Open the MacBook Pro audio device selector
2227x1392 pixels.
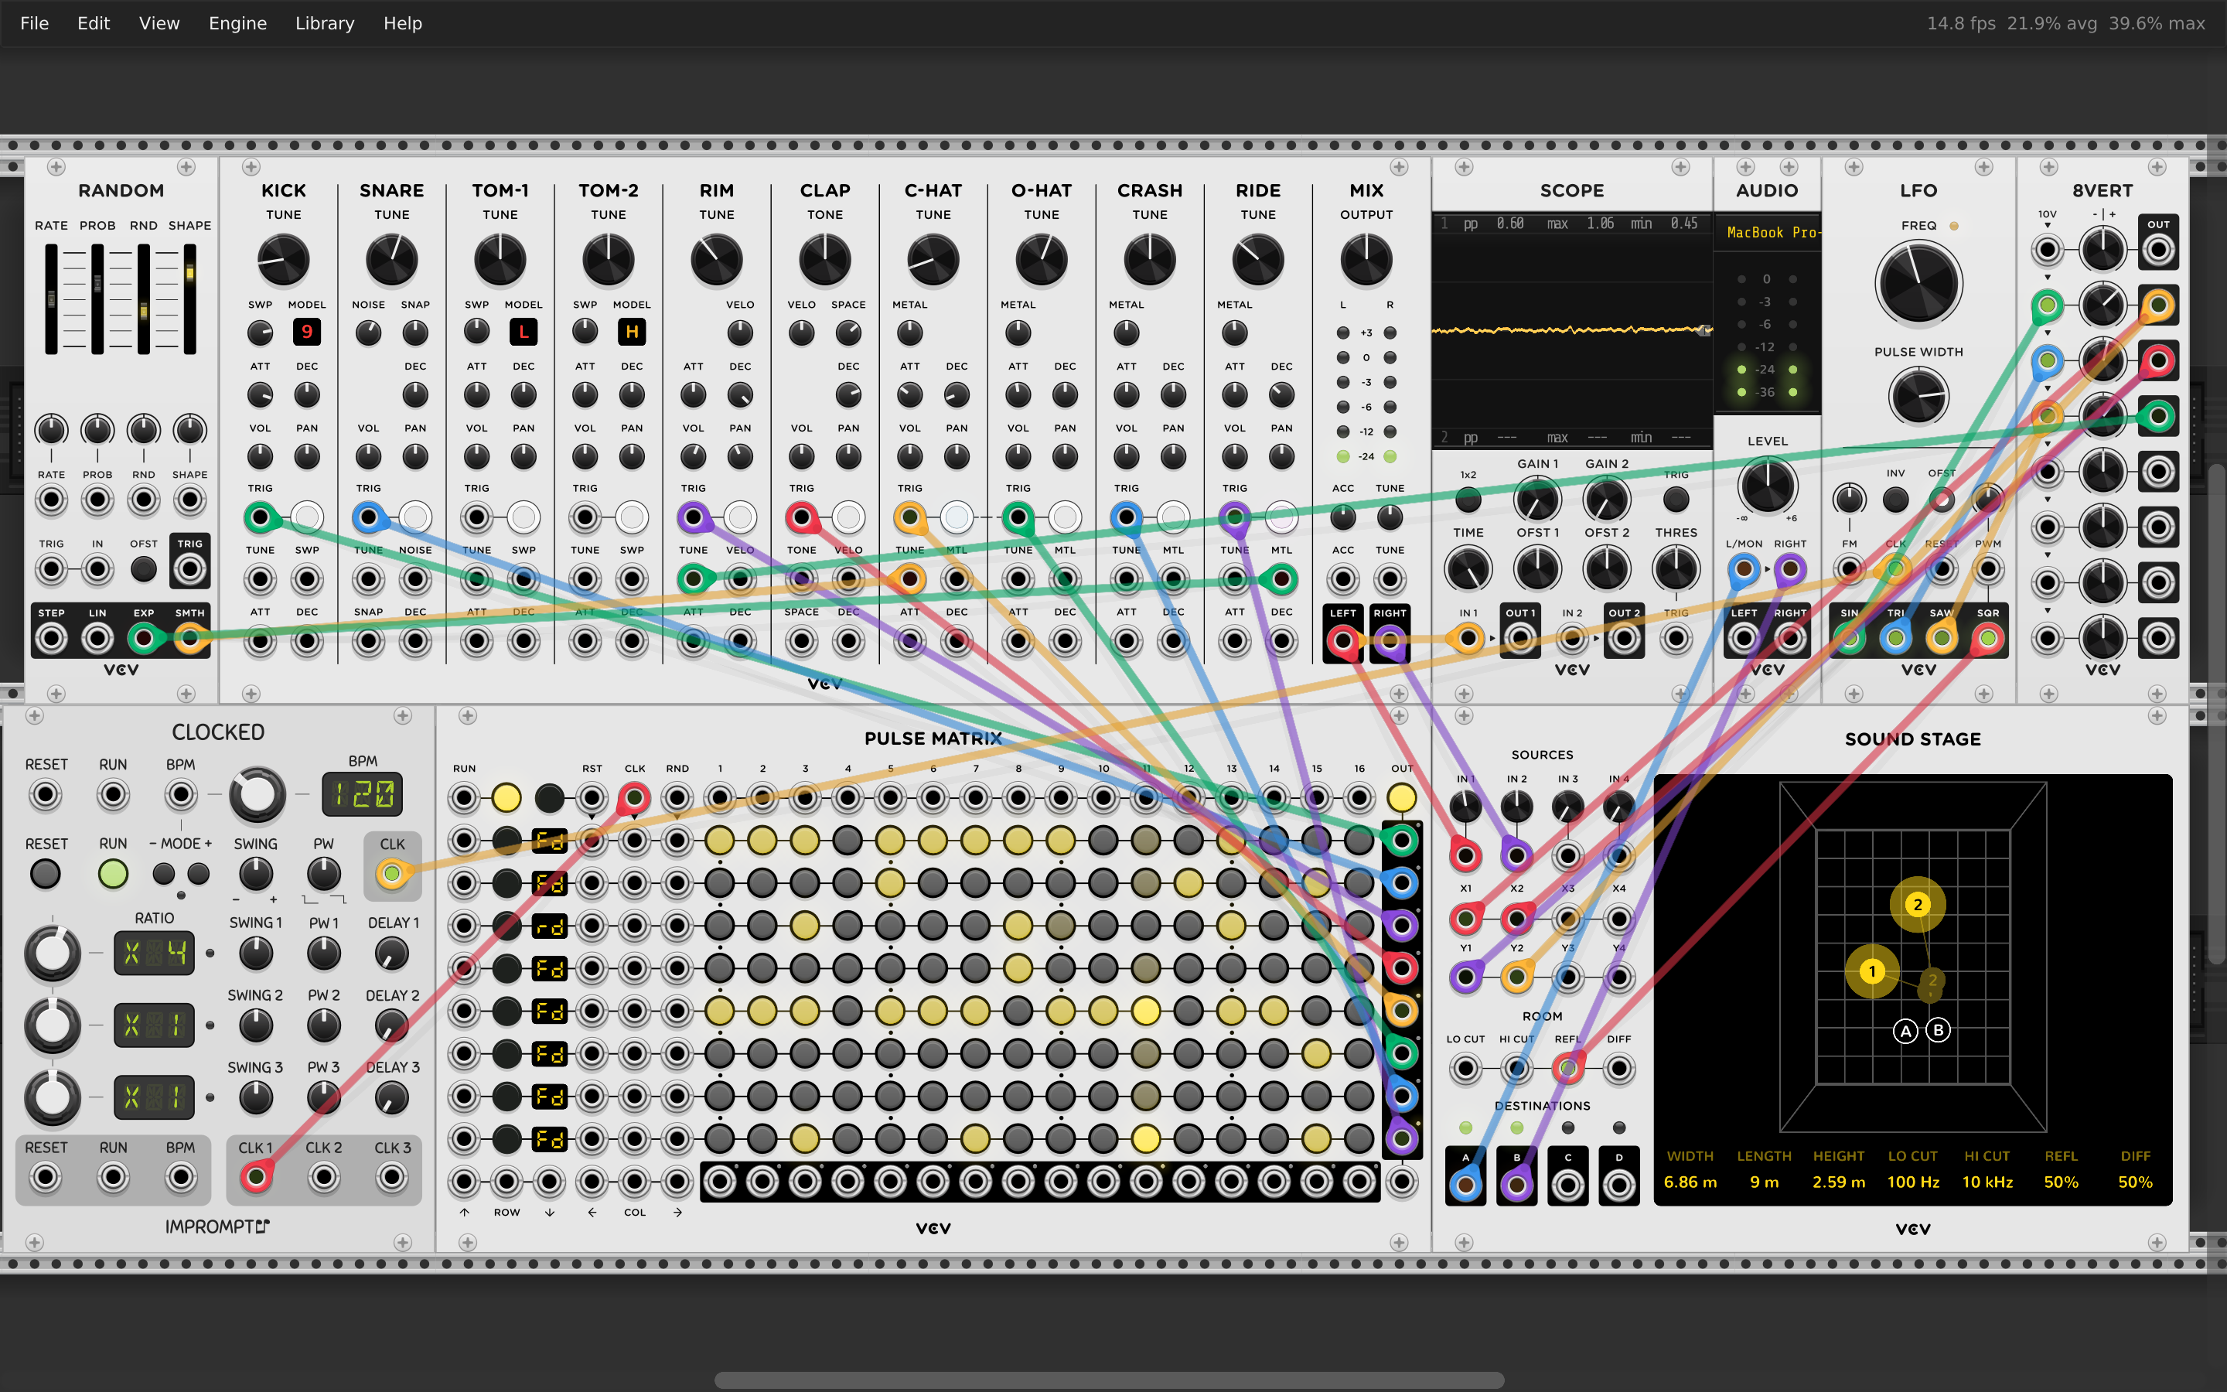[1767, 233]
